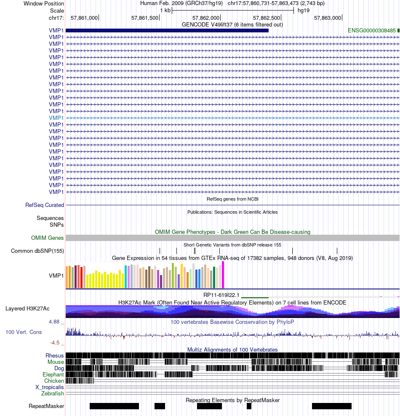The image size is (400, 416).
Task: Open the OMIM Genes track label
Action: click(47, 238)
